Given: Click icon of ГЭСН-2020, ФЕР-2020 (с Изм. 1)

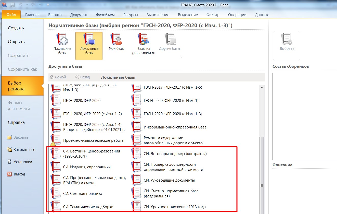Looking at the screenshot, I should [136, 100].
